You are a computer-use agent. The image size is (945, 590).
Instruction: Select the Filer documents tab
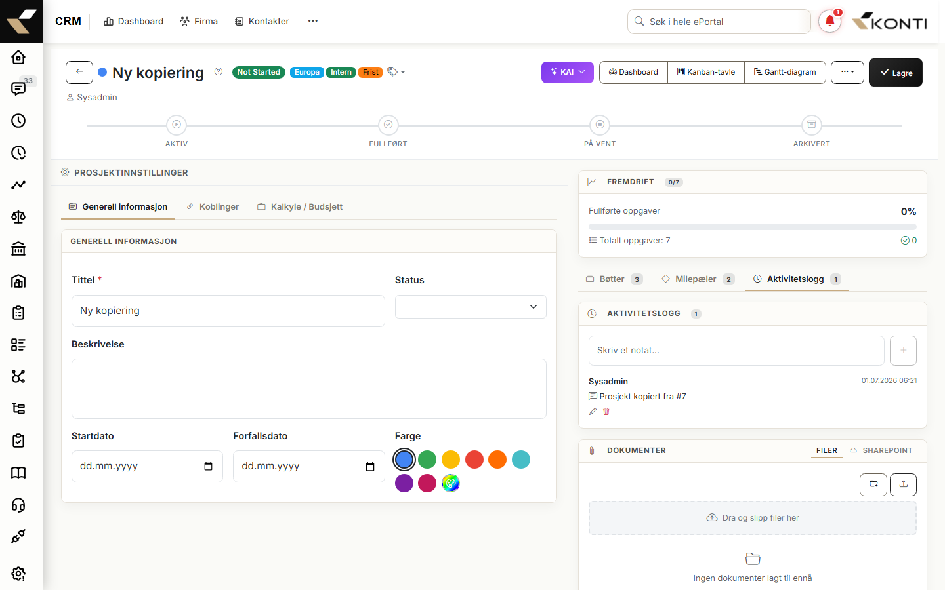[x=827, y=450]
